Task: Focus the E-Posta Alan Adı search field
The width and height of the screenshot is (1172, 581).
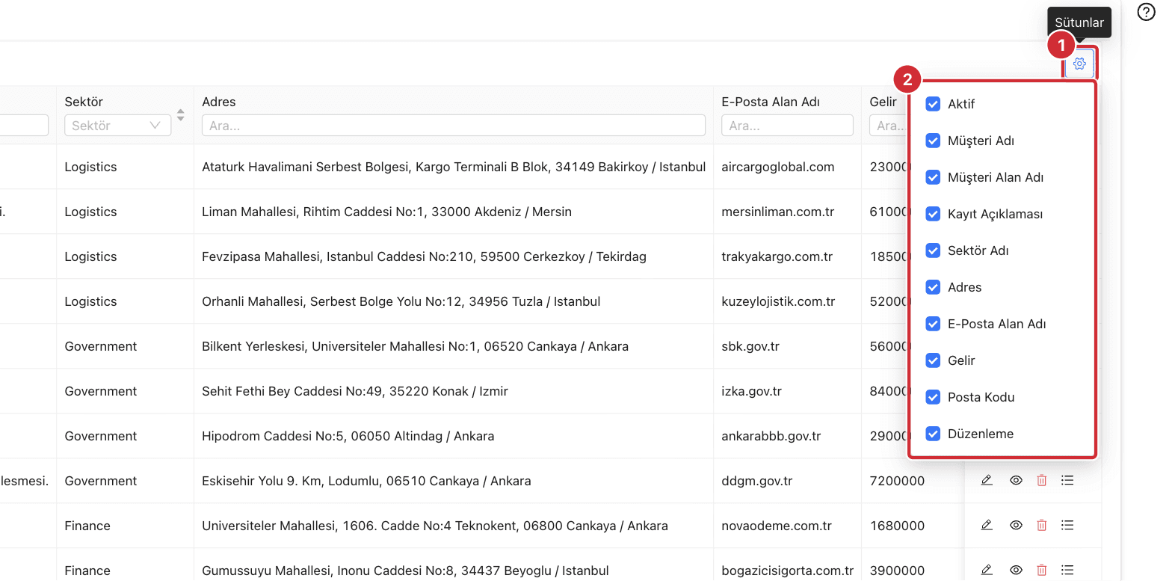Action: 787,126
